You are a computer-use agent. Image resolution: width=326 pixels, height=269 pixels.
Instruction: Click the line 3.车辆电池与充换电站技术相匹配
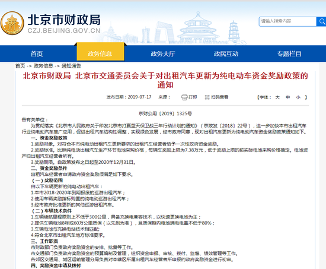pyautogui.click(x=65, y=229)
